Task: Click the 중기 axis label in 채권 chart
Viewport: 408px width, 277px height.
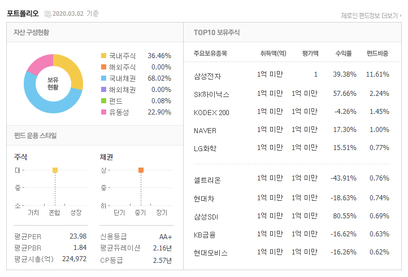Action: (140, 213)
